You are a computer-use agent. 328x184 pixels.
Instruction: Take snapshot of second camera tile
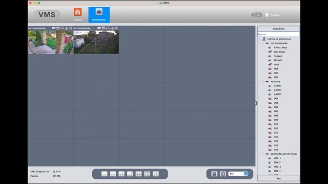click(104, 28)
